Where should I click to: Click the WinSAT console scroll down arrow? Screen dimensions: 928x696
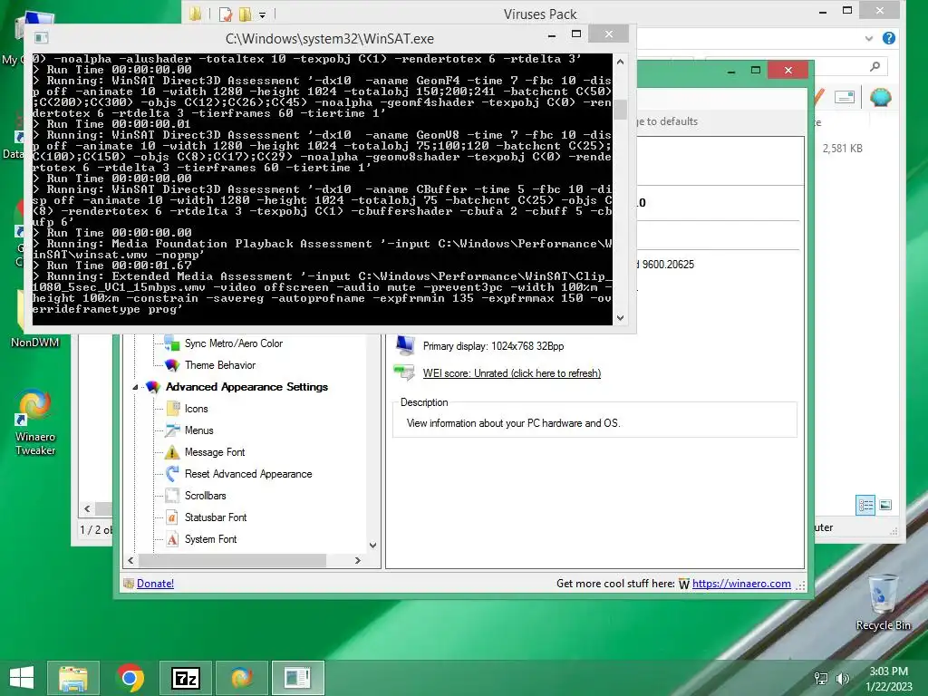(620, 318)
